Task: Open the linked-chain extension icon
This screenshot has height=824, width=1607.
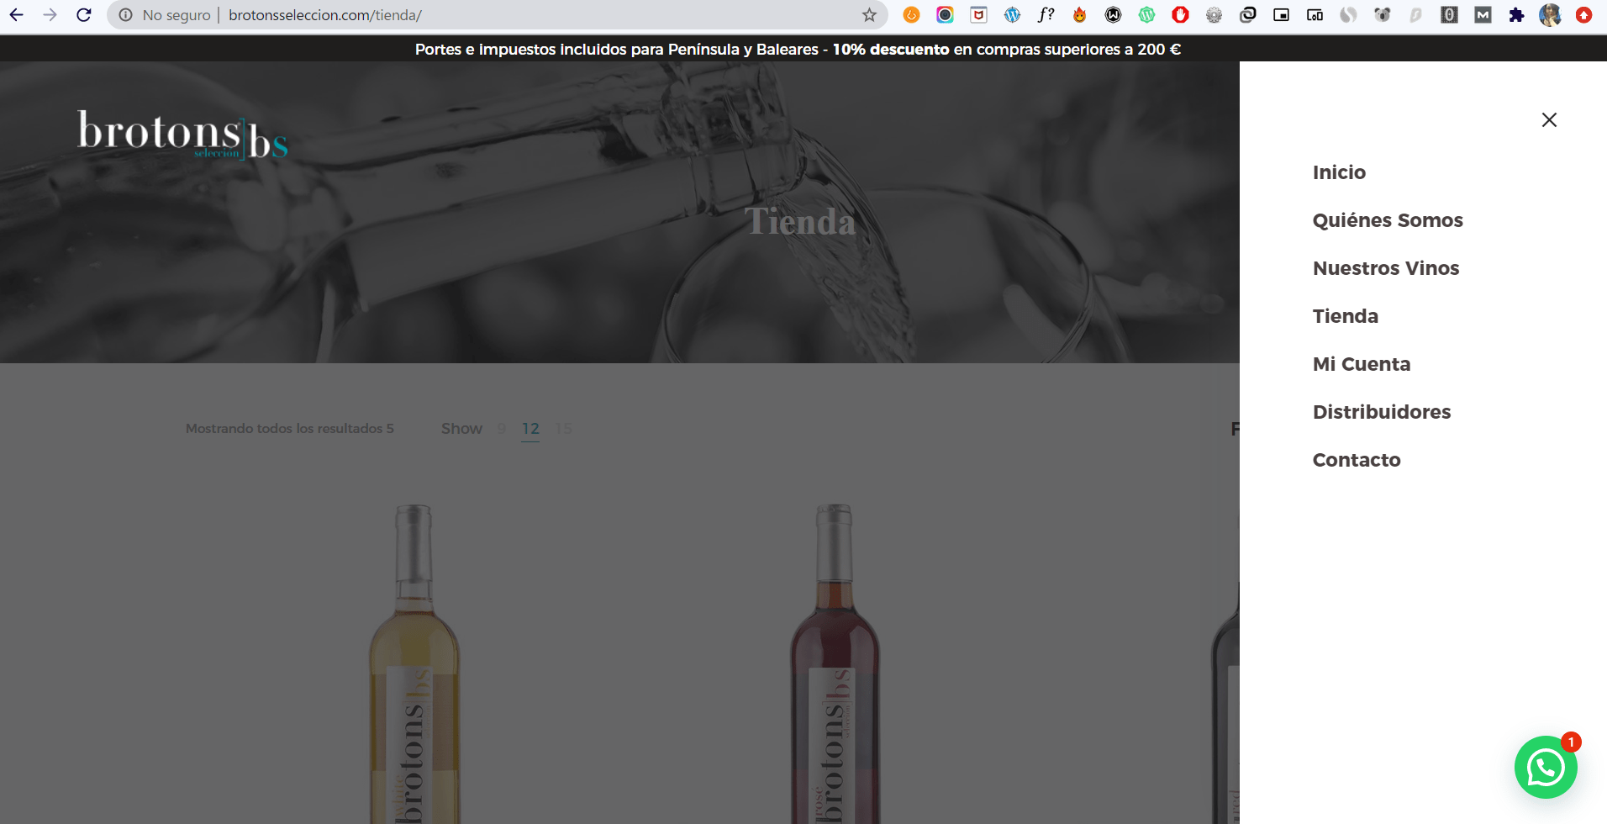Action: [1247, 15]
